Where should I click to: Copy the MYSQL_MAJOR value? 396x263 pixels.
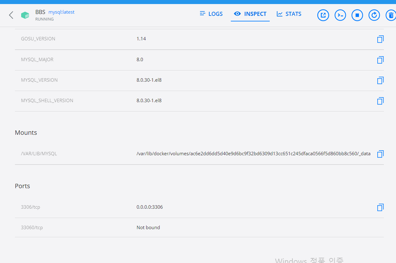click(380, 60)
